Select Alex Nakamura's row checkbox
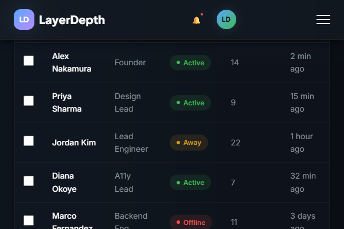The image size is (344, 229). (29, 61)
